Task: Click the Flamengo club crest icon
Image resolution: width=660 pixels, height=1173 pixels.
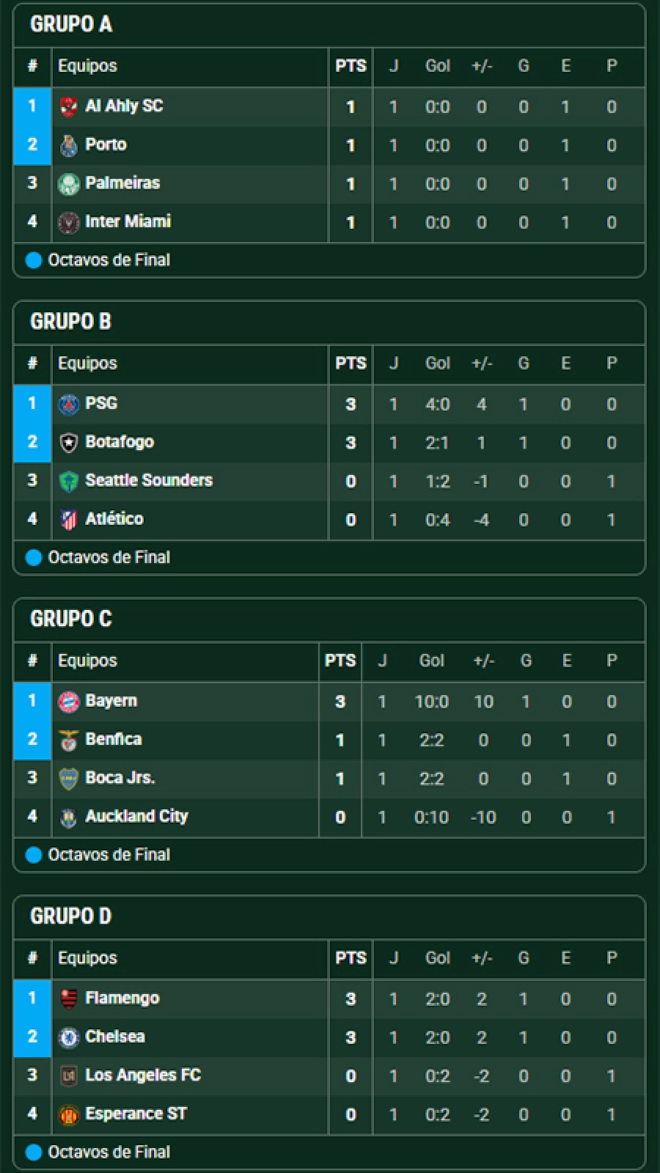Action: (x=69, y=999)
